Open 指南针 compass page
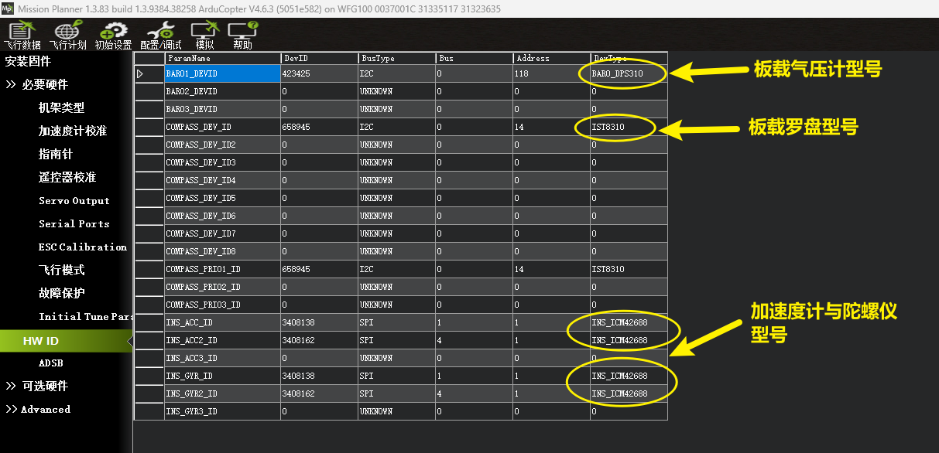The height and width of the screenshot is (453, 939). 56,154
